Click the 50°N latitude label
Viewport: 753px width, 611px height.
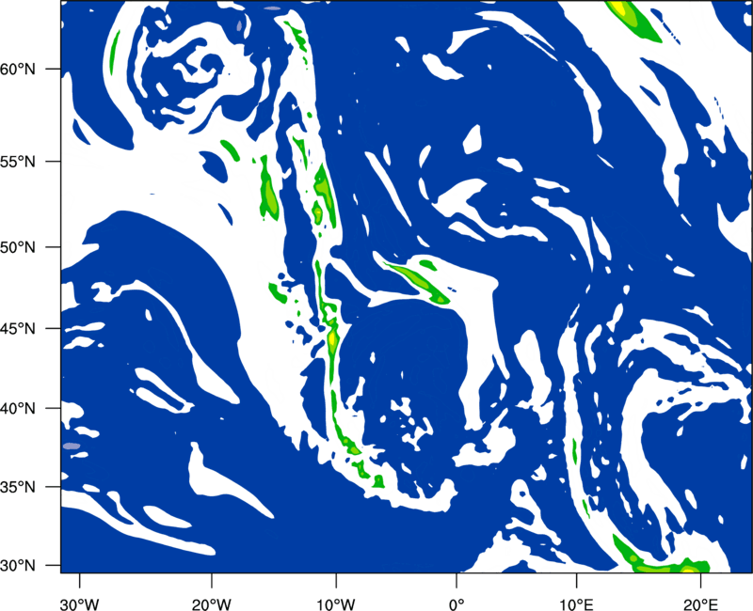[x=18, y=247]
